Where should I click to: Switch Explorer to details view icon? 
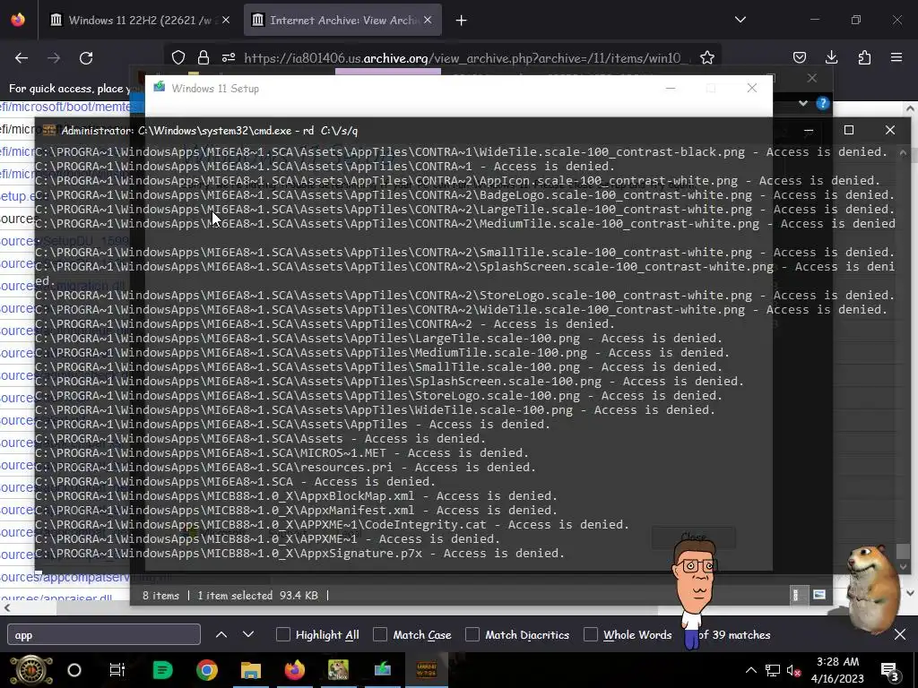pyautogui.click(x=795, y=595)
